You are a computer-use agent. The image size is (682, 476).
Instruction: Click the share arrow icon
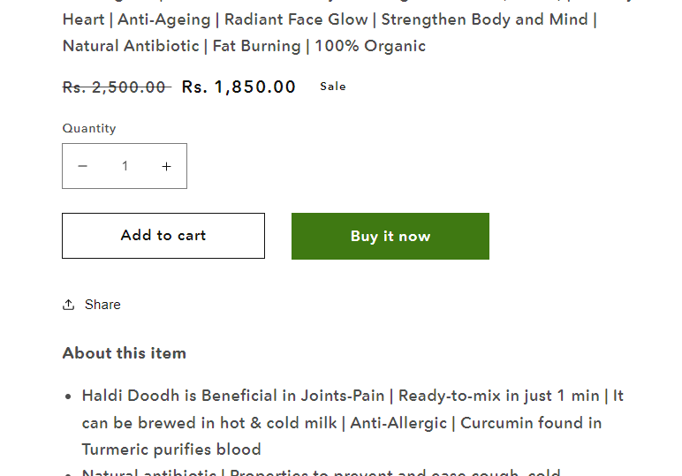(68, 305)
